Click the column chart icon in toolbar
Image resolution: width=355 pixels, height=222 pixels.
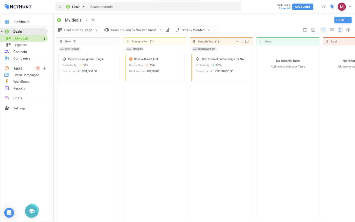pyautogui.click(x=167, y=30)
